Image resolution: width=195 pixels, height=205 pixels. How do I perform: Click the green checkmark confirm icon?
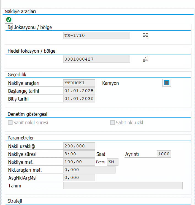pos(9,20)
